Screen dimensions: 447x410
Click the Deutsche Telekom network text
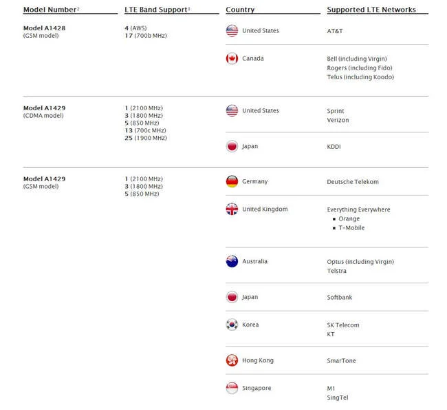353,182
